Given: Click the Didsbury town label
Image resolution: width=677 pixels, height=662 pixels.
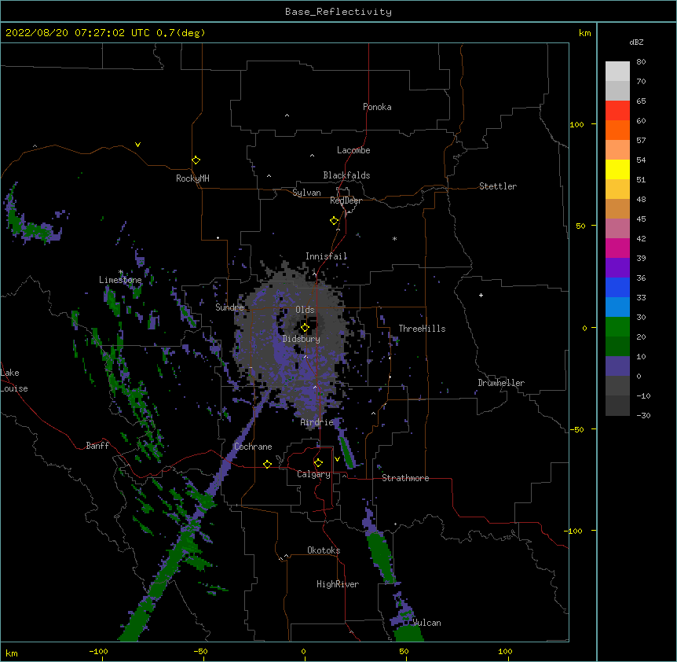Looking at the screenshot, I should 302,339.
